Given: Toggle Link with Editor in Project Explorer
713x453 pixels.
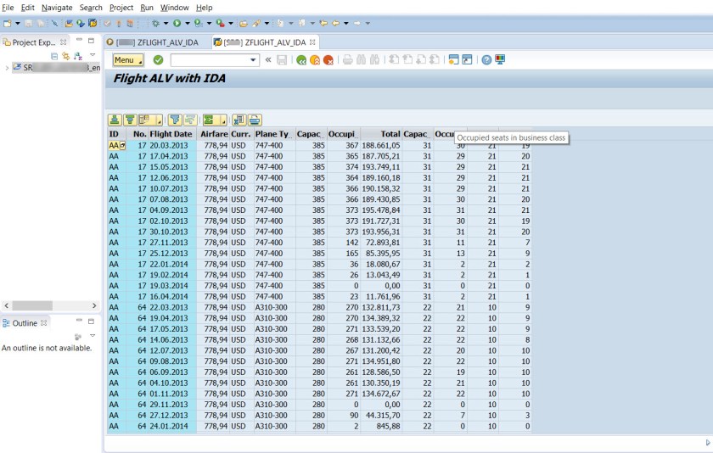Looking at the screenshot, I should click(66, 55).
